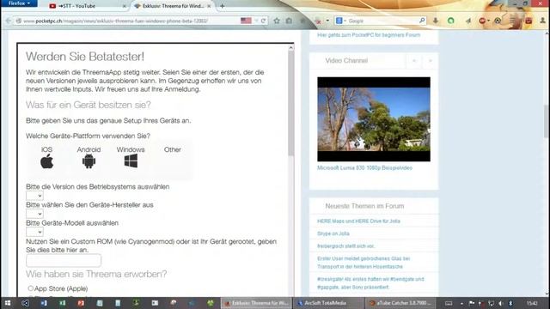Image resolution: width=550 pixels, height=309 pixels.
Task: Open the #breakgate forum topic link
Action: pyautogui.click(x=370, y=283)
